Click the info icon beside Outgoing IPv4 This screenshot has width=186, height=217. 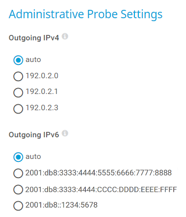tap(65, 36)
